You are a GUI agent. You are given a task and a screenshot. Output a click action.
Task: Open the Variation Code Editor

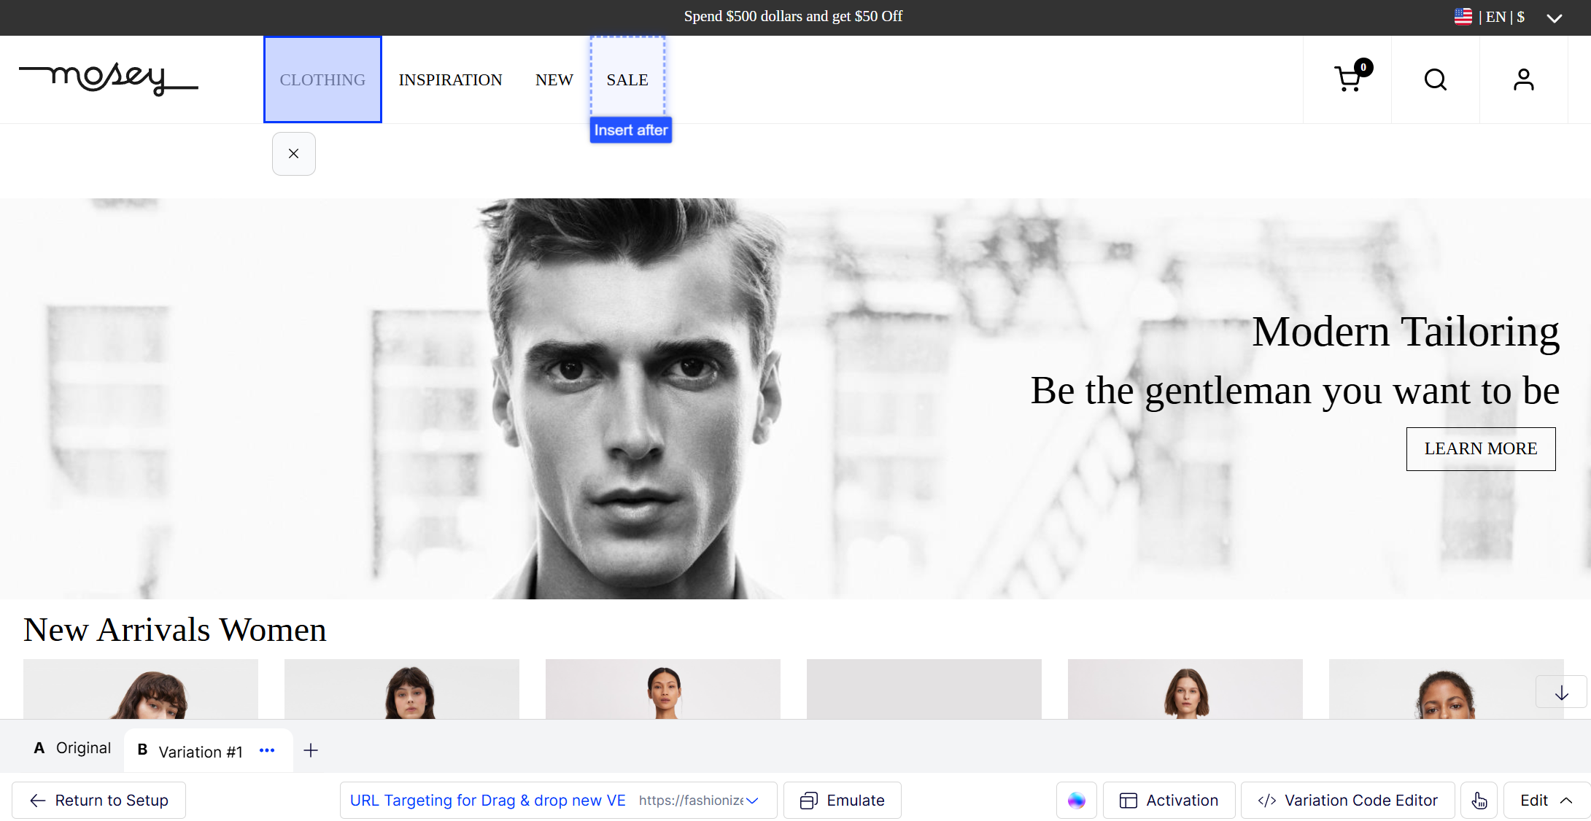pos(1347,801)
